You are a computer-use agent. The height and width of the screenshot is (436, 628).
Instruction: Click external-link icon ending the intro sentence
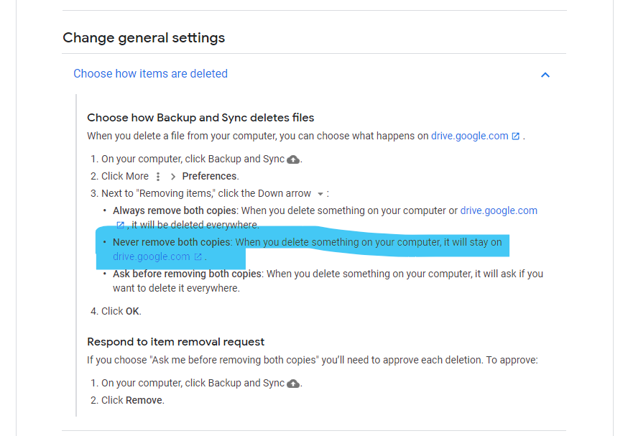pos(515,136)
